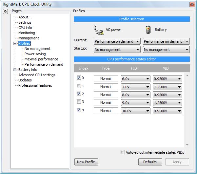Select Profiles in the pages tree
This screenshot has height=174, width=197.
tap(24, 43)
